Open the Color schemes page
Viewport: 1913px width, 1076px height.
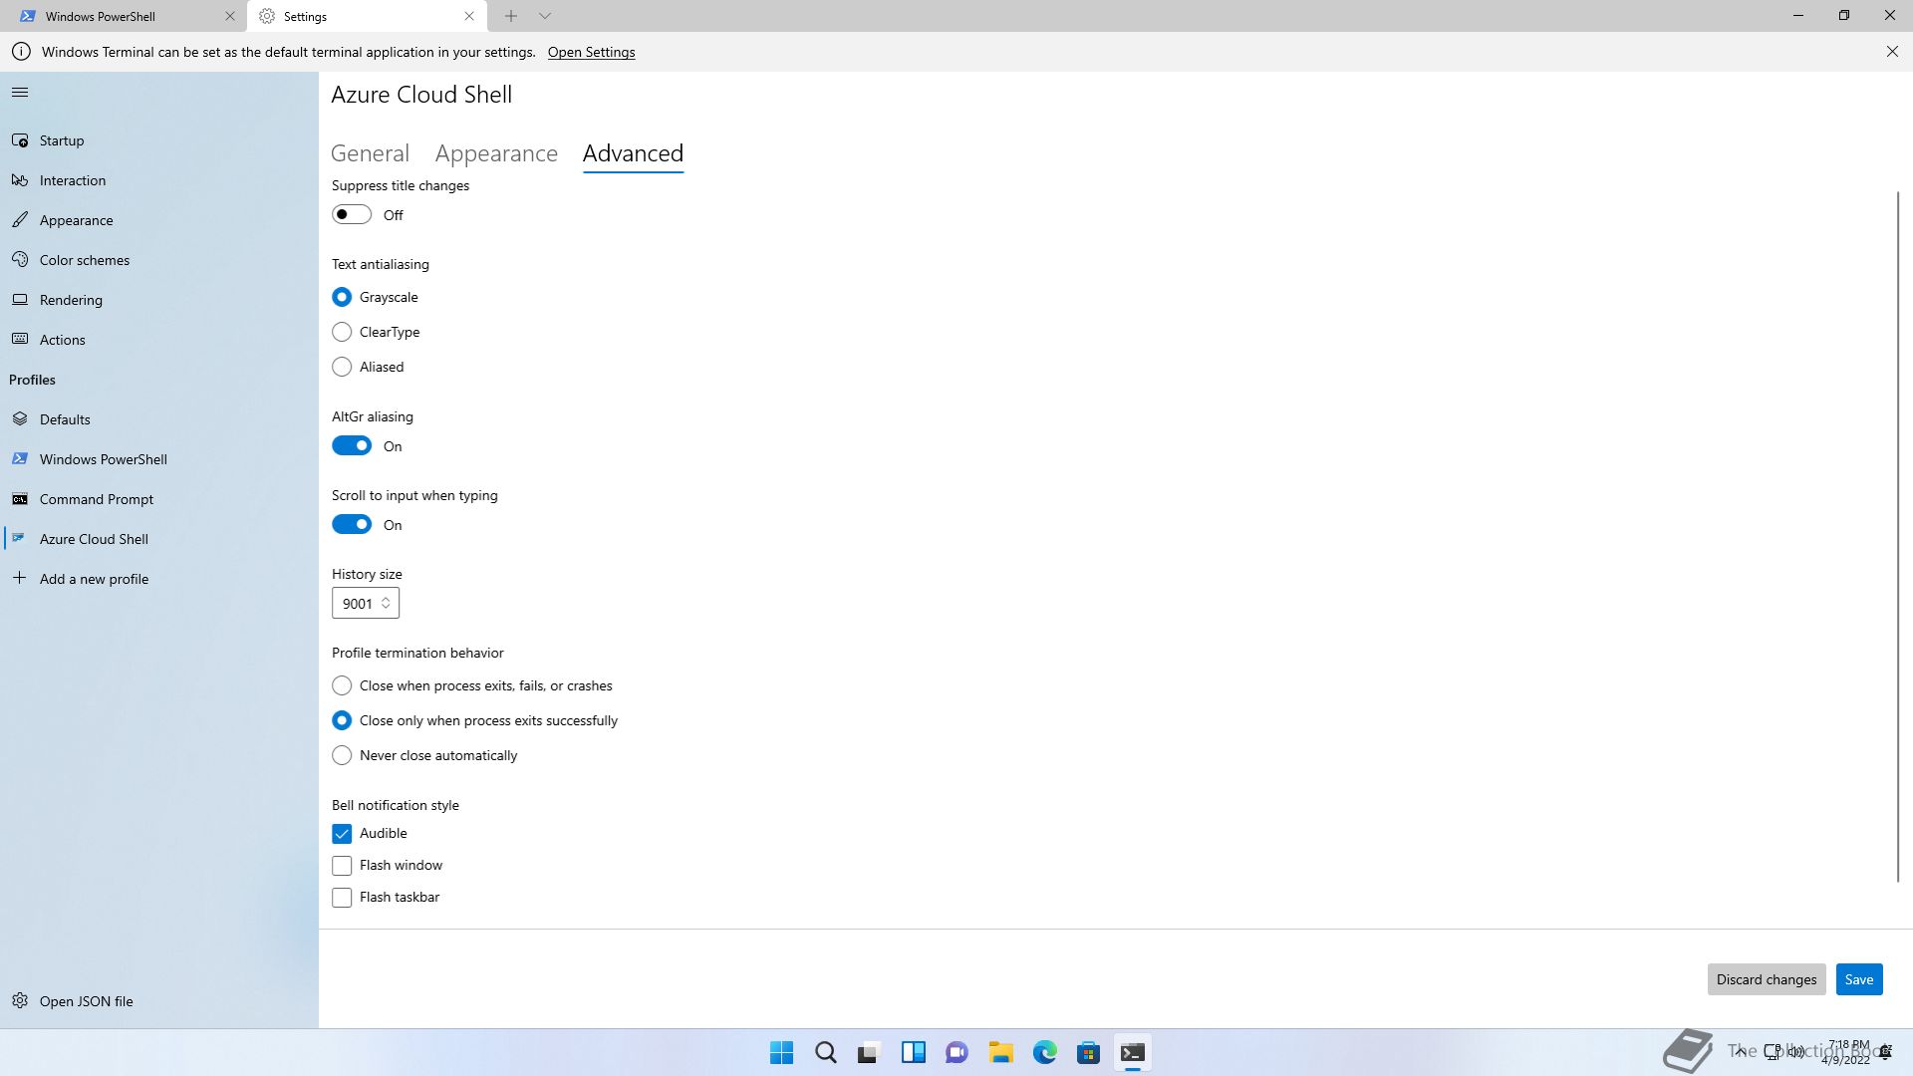point(159,260)
